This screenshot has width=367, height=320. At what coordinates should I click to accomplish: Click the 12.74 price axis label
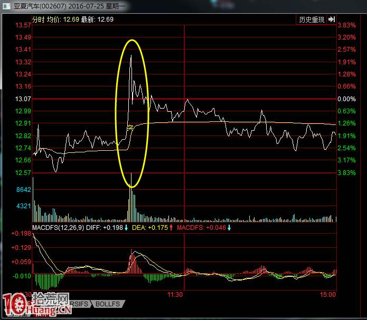[23, 148]
